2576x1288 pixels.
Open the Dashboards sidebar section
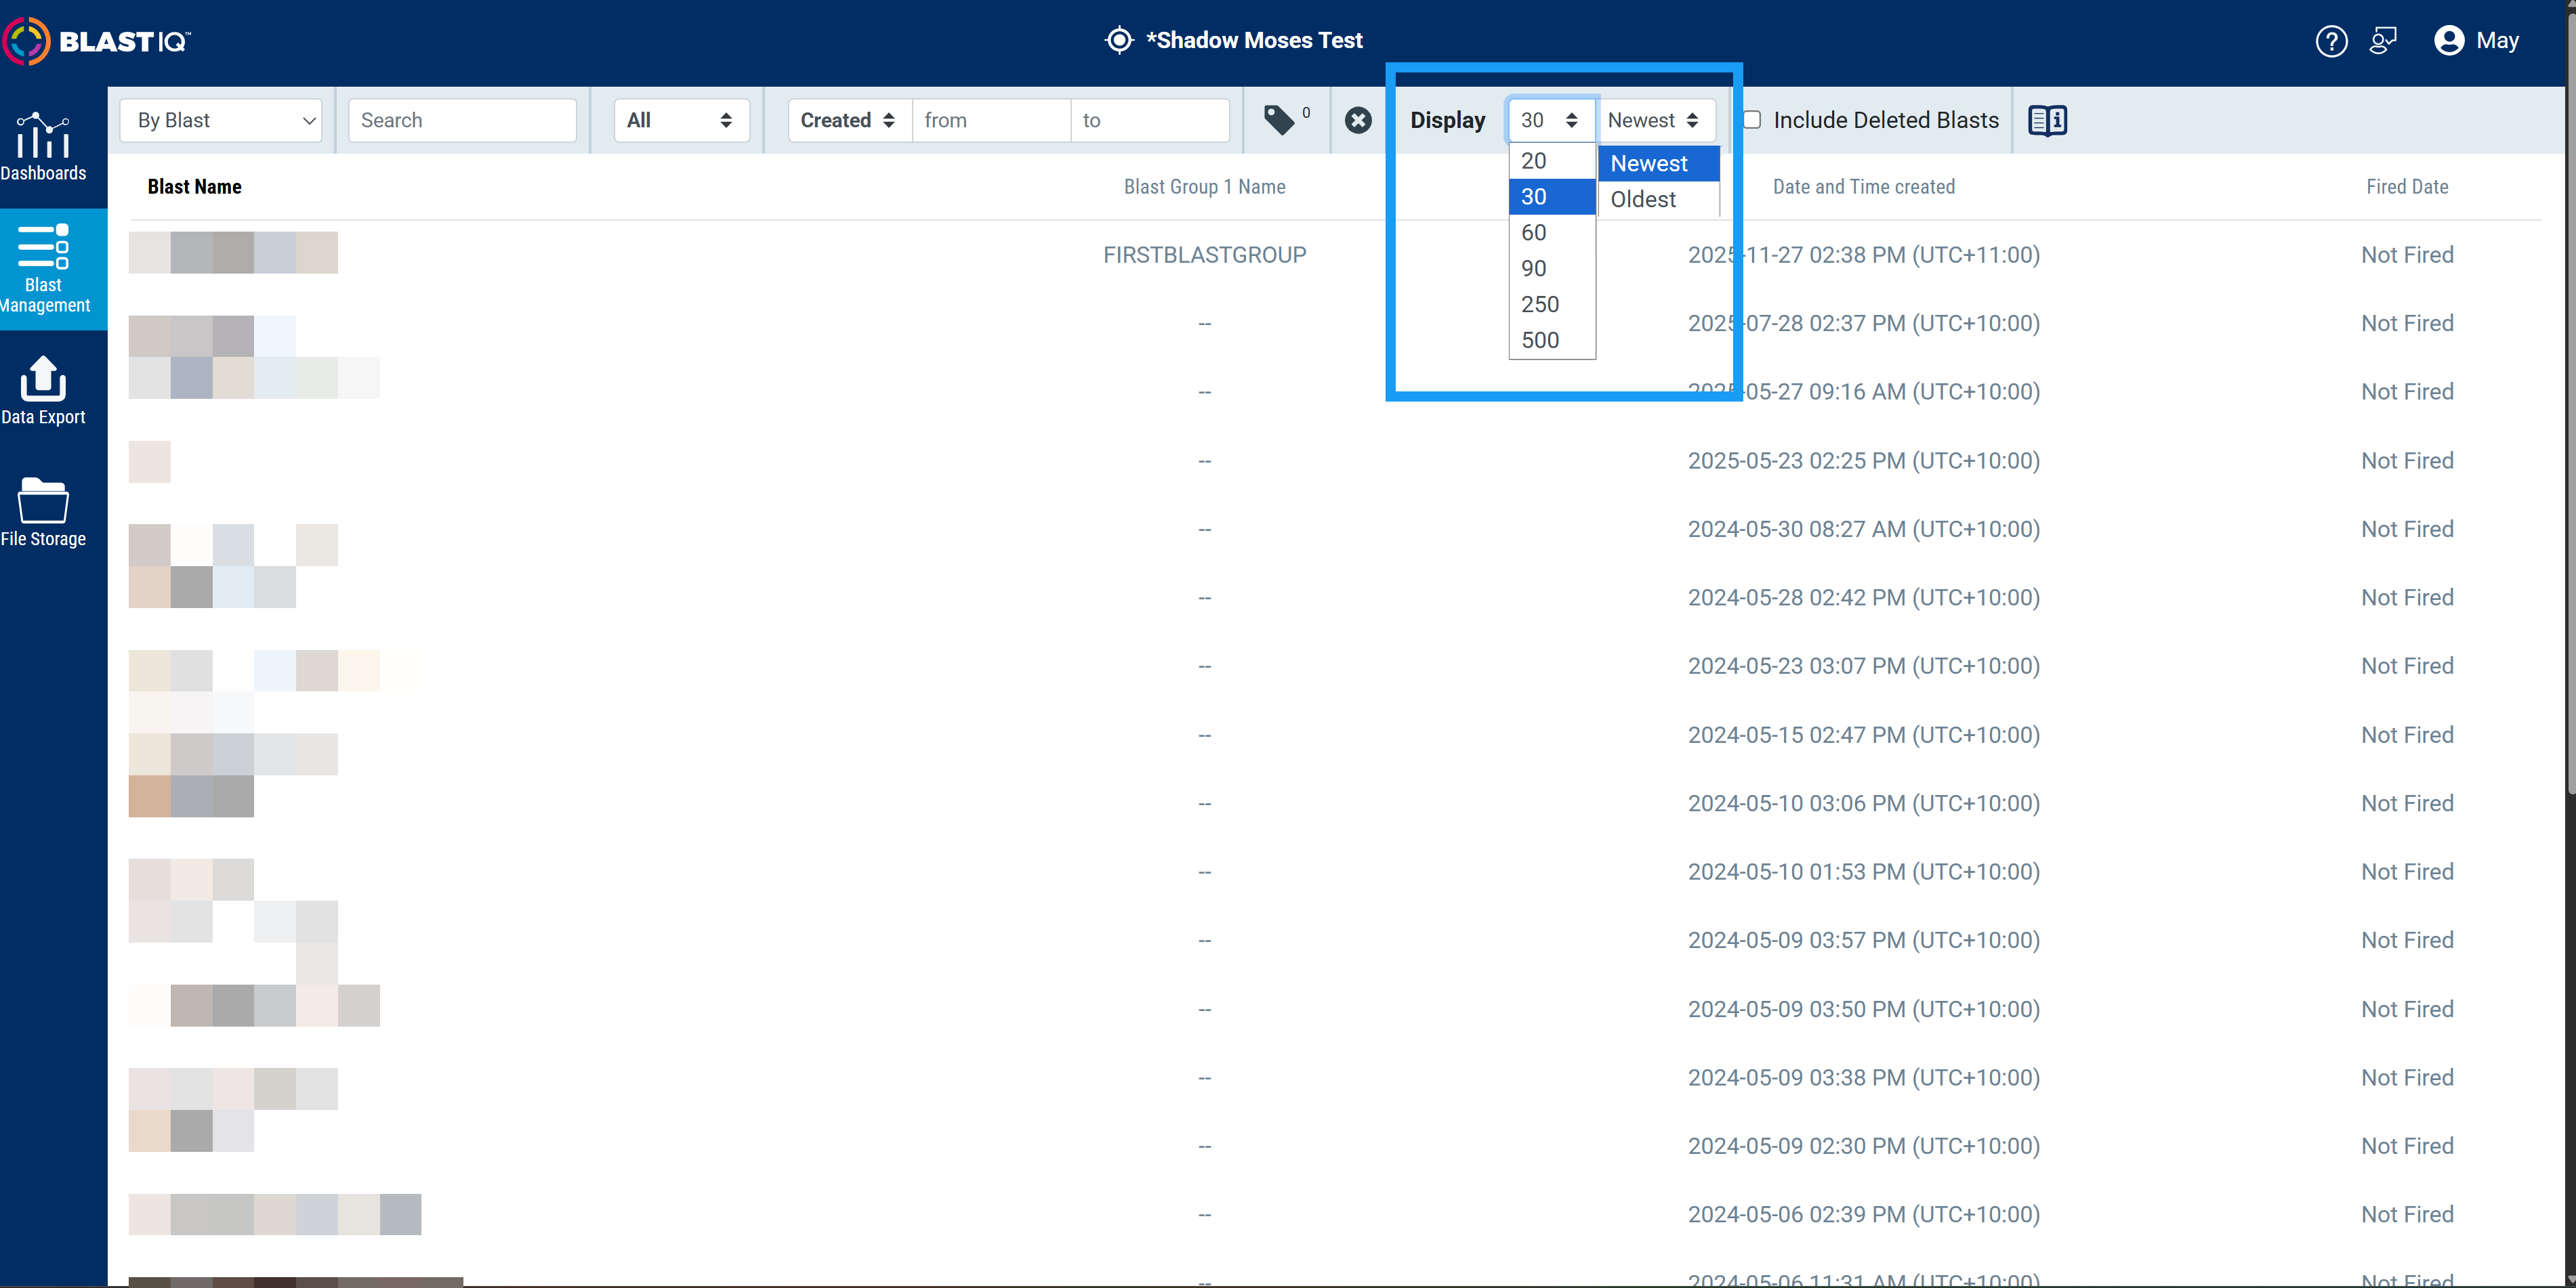click(43, 147)
